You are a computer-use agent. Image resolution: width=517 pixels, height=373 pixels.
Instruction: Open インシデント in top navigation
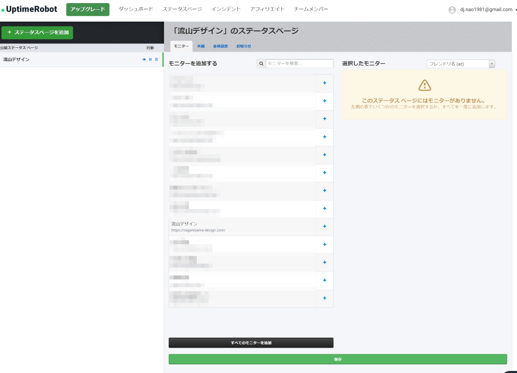point(226,9)
